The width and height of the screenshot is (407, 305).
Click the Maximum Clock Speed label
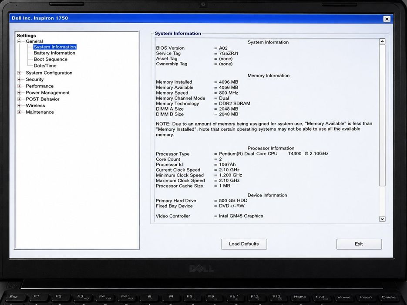pos(180,180)
